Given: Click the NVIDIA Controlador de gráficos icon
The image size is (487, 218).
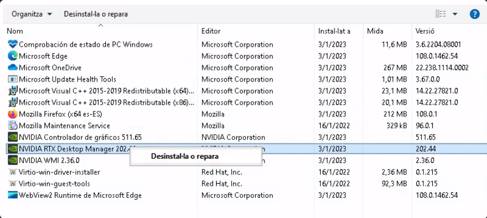Looking at the screenshot, I should coord(13,137).
